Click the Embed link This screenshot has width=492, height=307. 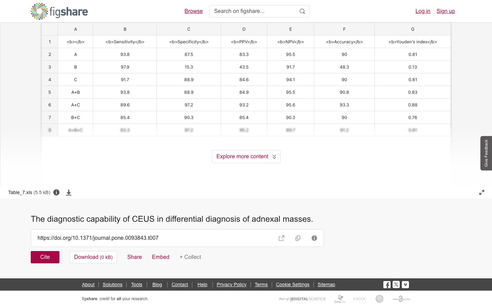(161, 257)
